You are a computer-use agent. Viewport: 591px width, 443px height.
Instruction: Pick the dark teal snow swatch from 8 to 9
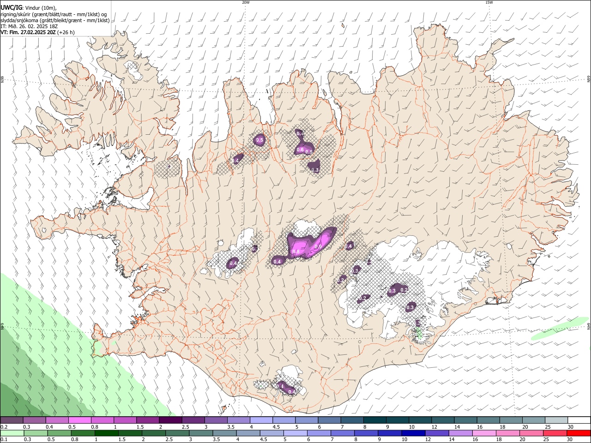point(375,420)
